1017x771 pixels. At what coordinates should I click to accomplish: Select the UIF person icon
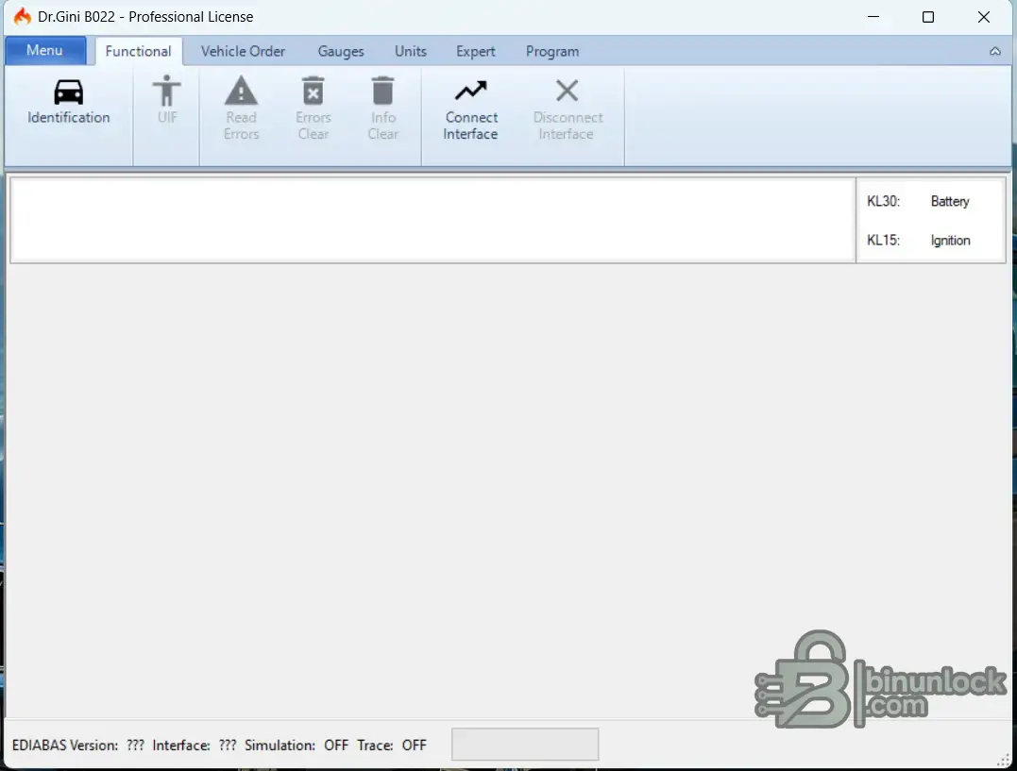pos(167,91)
